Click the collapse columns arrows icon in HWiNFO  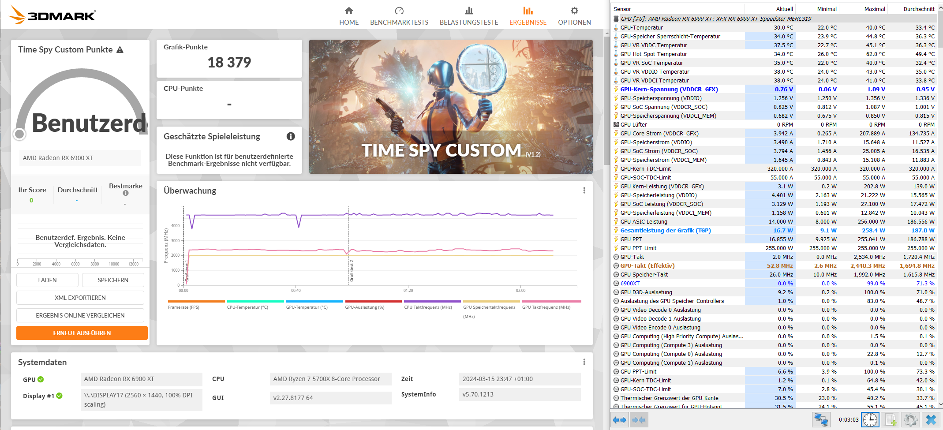pyautogui.click(x=638, y=419)
